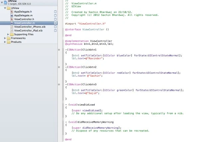The image size is (216, 142).
Task: Click the @synthesize btn1,btn2,btn3,lbl line
Action: [89, 44]
